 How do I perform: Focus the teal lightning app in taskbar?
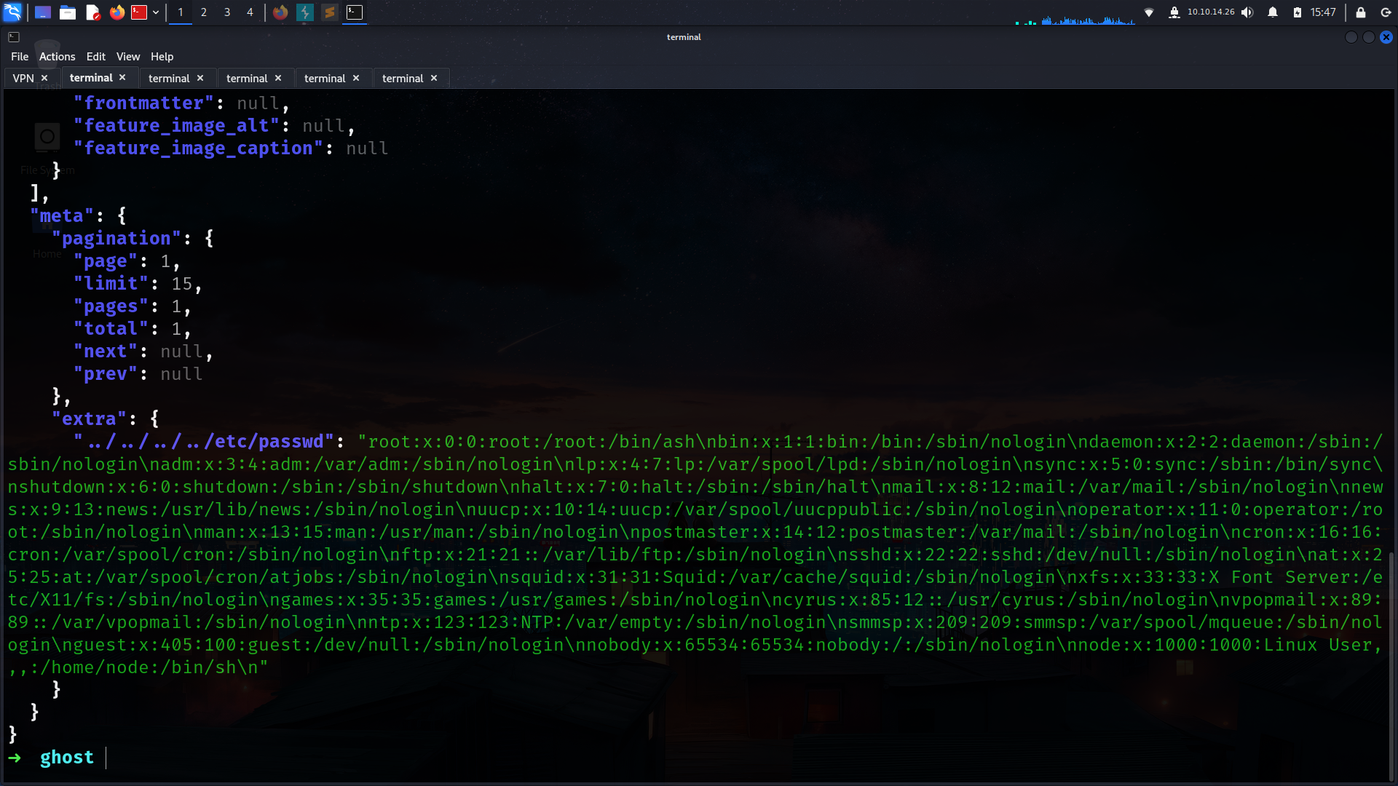tap(305, 12)
